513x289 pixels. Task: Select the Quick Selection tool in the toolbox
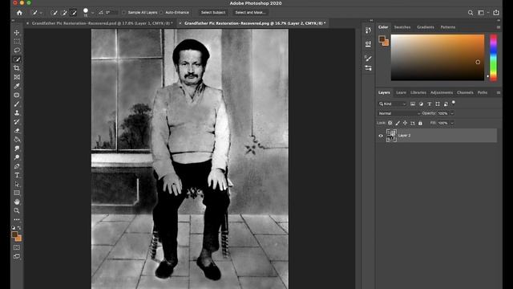[x=17, y=59]
